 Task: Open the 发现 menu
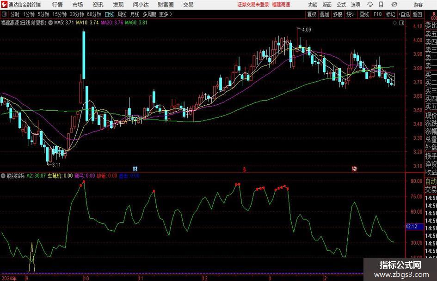(118, 5)
